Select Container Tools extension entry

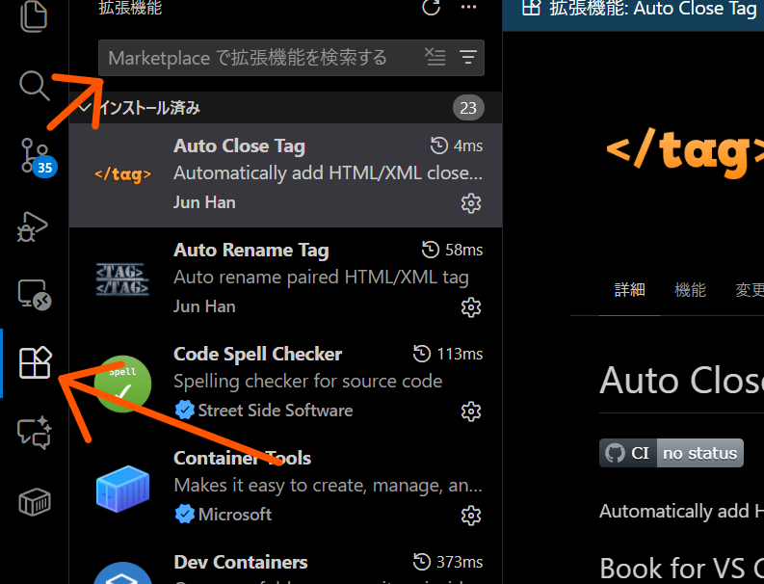coord(285,487)
